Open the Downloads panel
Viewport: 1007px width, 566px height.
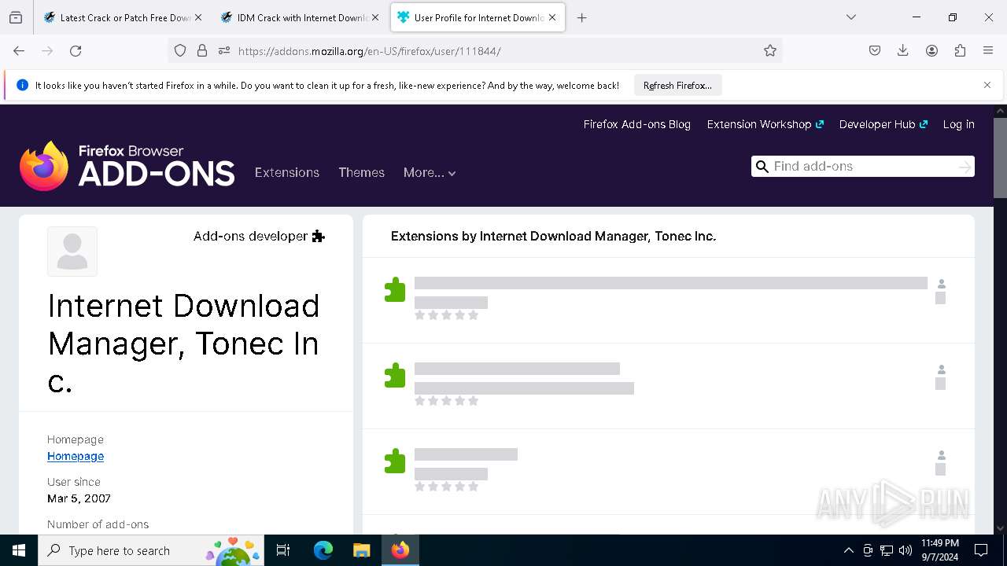[903, 50]
